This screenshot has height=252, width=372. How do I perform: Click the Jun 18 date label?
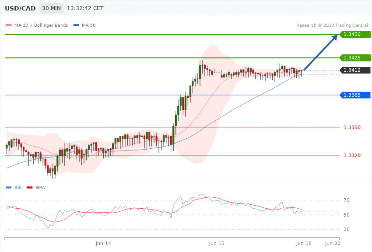304,243
